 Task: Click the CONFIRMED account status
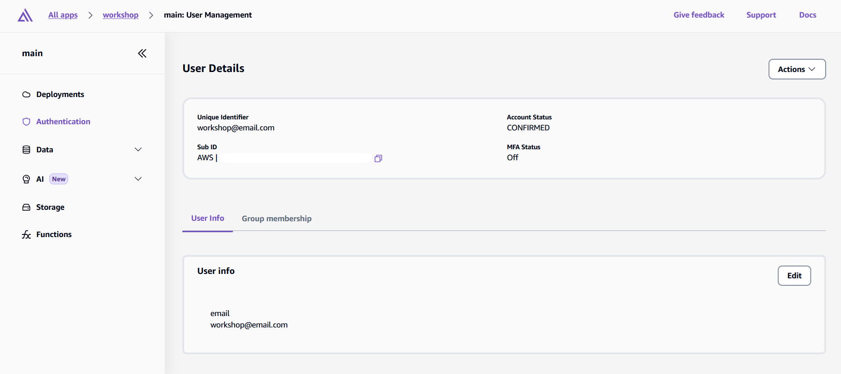click(528, 128)
